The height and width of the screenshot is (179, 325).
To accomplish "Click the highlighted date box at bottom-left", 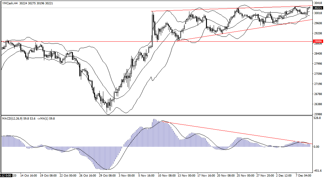I will pos(6,176).
